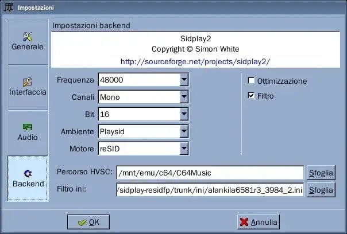Click the Audio sound card icon
Viewport: 347px width, 234px height.
coord(28,127)
